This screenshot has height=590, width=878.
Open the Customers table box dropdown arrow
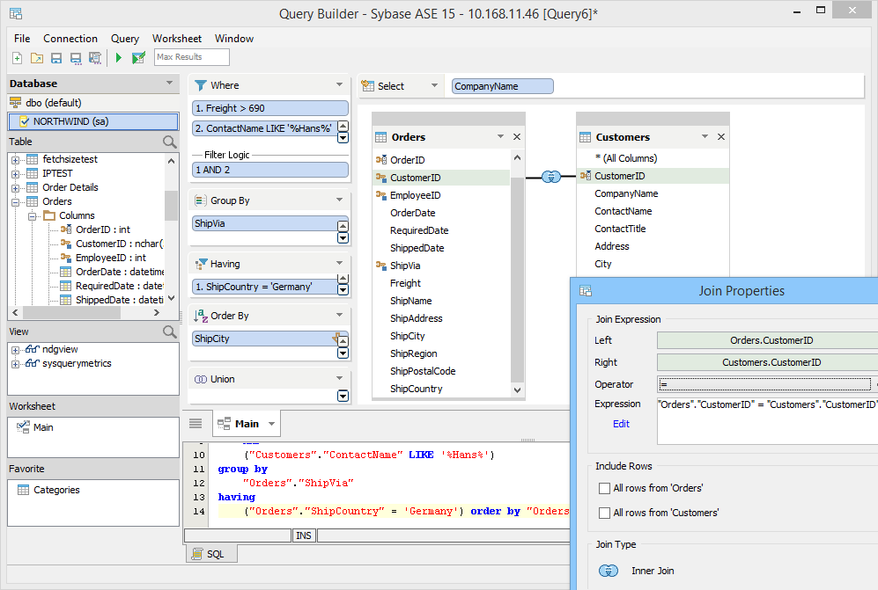pyautogui.click(x=705, y=136)
